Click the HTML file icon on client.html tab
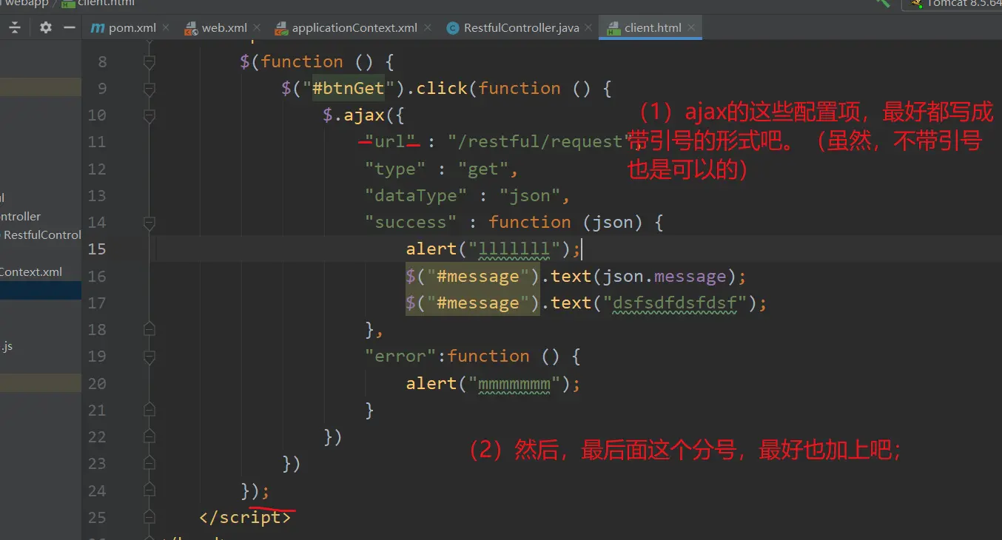This screenshot has height=540, width=1002. 613,28
